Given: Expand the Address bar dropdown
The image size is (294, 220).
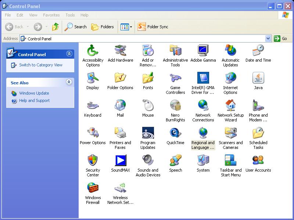Looking at the screenshot, I should pos(268,38).
